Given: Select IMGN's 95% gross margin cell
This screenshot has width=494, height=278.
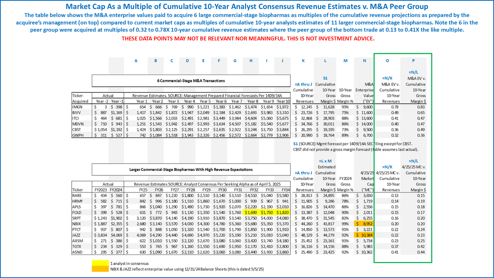Looking at the screenshot, I should pos(345,107).
